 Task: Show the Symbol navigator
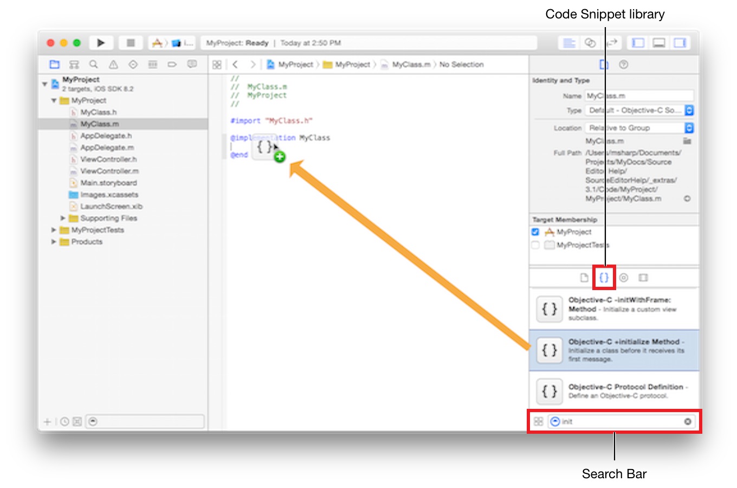click(x=74, y=65)
